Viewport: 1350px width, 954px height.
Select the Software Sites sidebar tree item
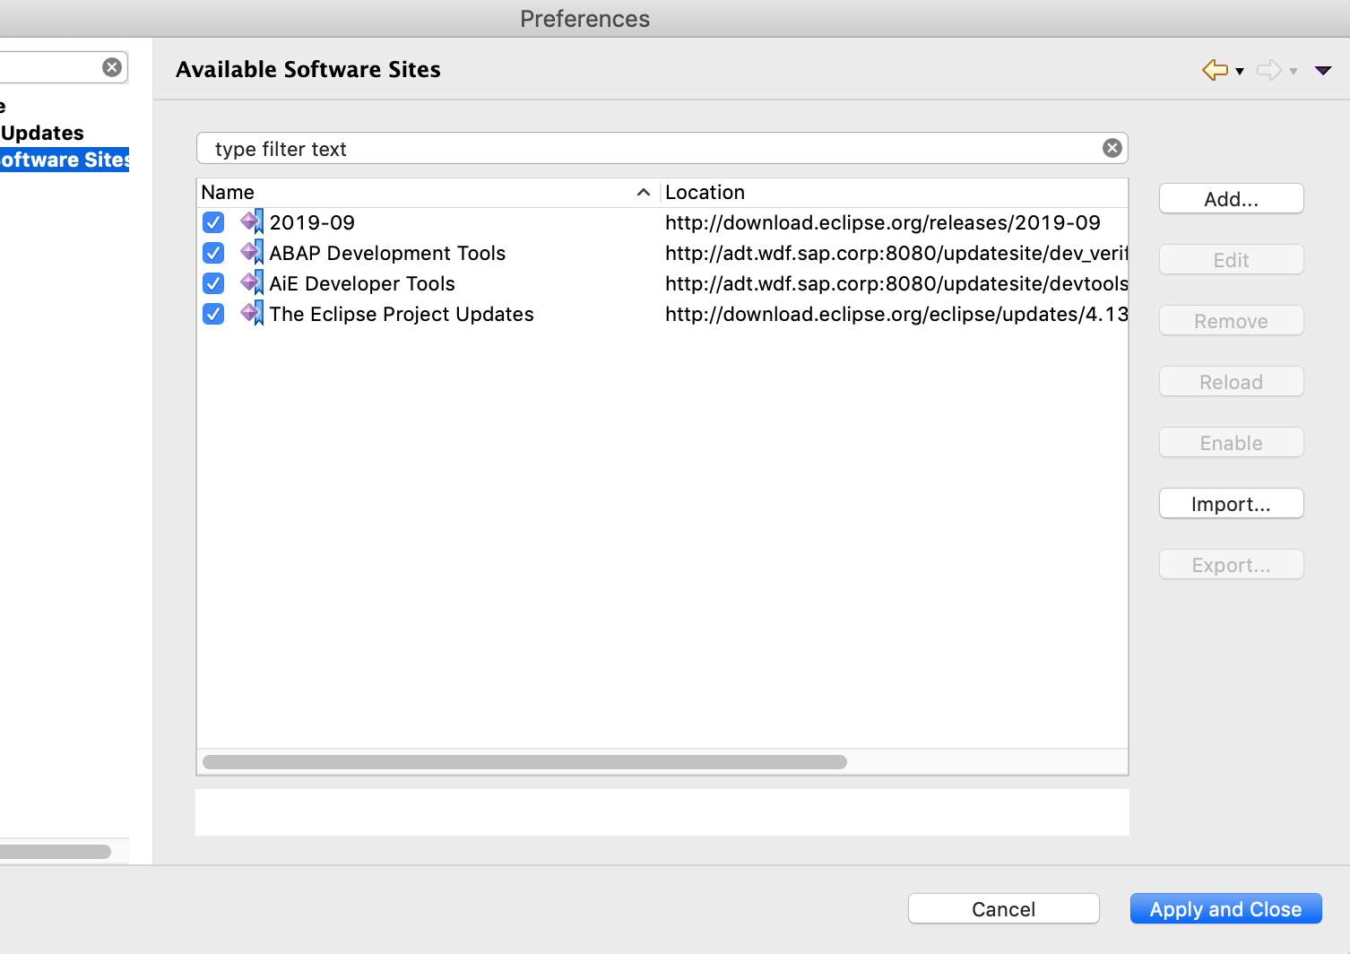65,160
